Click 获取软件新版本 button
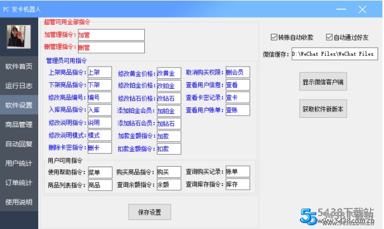The image size is (384, 229). click(323, 109)
